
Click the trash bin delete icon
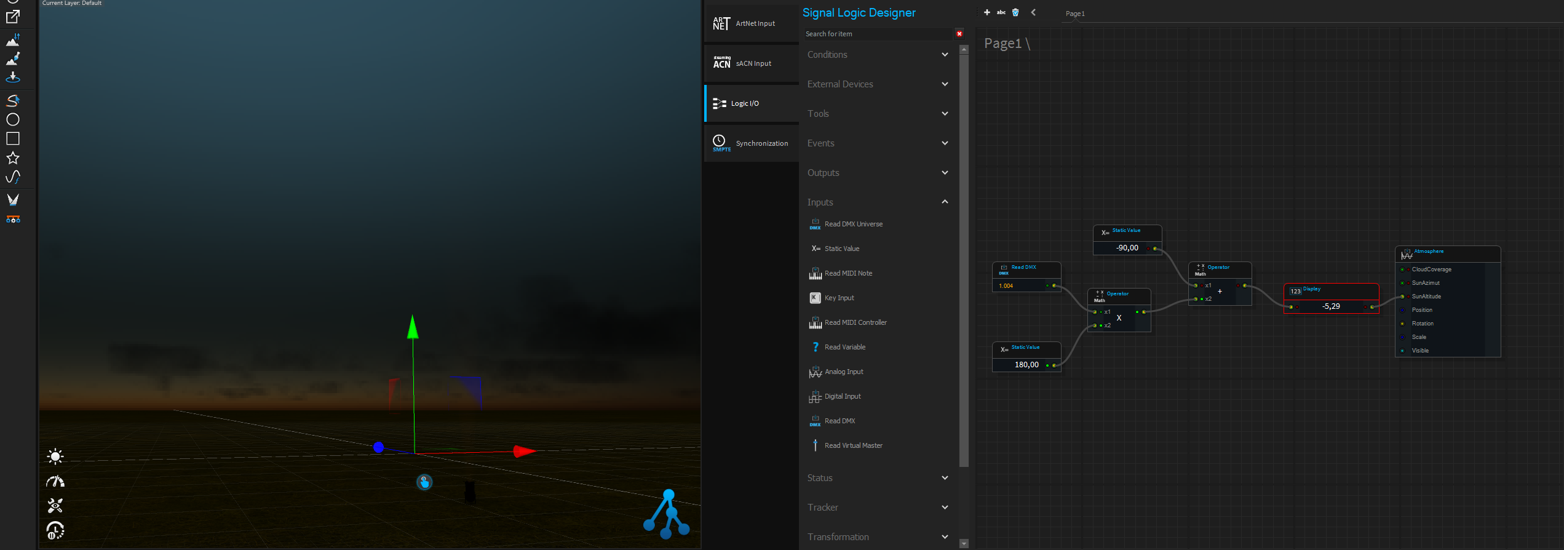click(x=1015, y=12)
